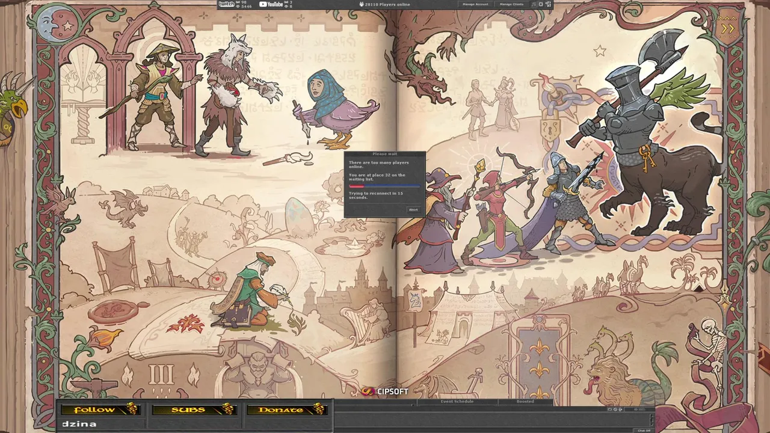Abort the waiting list reconnect dialog
This screenshot has width=770, height=433.
click(x=413, y=210)
